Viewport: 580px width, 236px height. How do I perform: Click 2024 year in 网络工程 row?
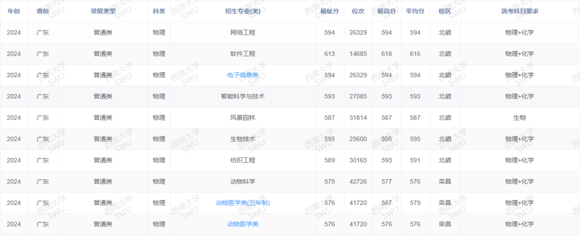click(13, 33)
